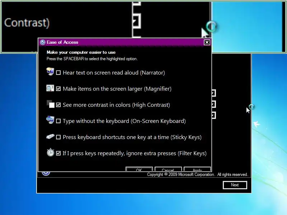Click the Magnifier glass icon
The image size is (287, 215).
(50, 88)
